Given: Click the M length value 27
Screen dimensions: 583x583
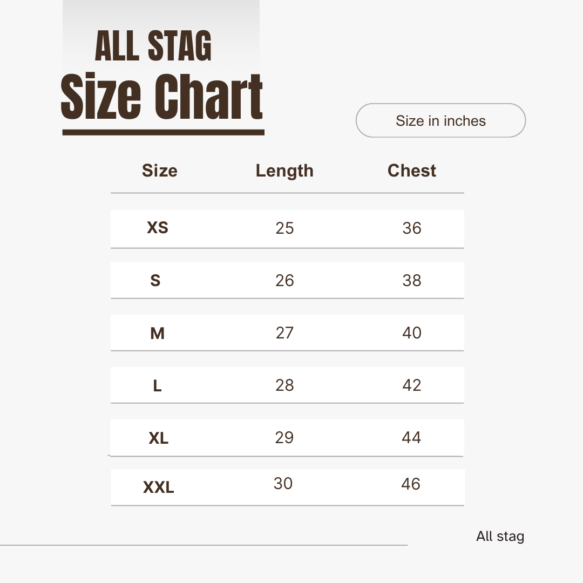Looking at the screenshot, I should [284, 333].
